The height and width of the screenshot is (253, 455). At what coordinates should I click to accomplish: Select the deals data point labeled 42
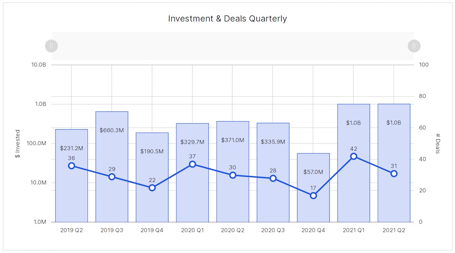point(354,156)
